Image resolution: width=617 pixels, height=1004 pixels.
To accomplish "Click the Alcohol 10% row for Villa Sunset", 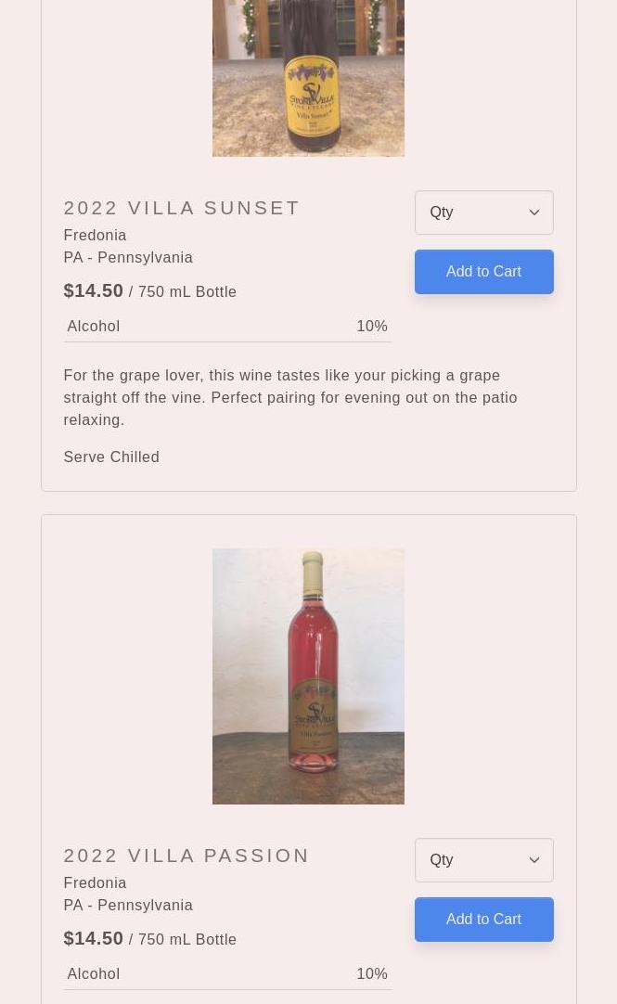I will coord(227,327).
